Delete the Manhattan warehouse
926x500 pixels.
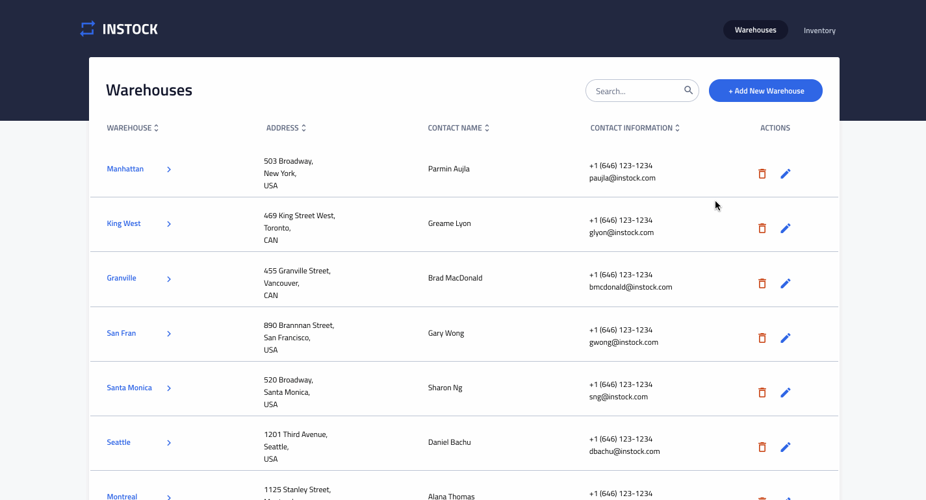point(762,173)
